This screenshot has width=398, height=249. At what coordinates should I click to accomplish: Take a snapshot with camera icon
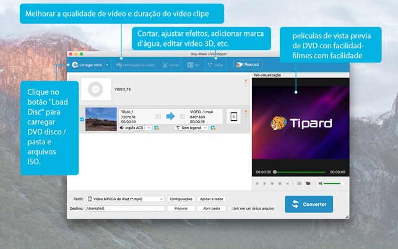299,183
